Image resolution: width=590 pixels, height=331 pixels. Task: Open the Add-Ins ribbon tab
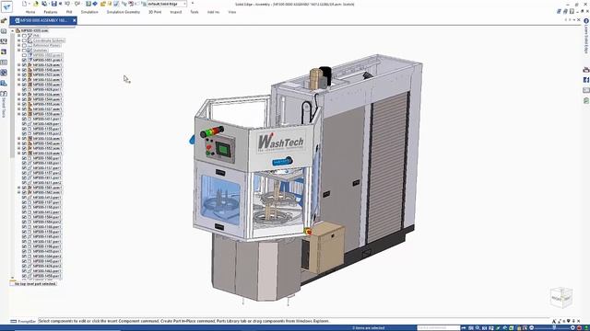click(213, 12)
